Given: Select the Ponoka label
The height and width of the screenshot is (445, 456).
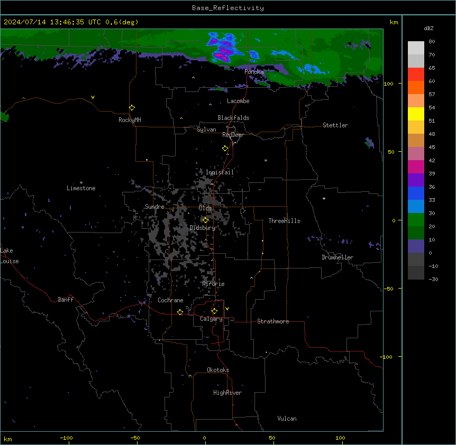Looking at the screenshot, I should point(254,72).
